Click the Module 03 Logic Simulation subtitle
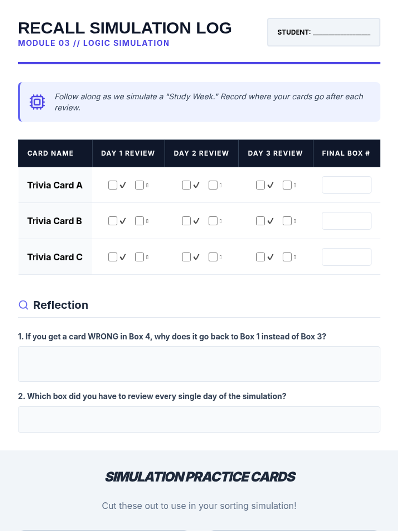The height and width of the screenshot is (531, 398). [94, 43]
